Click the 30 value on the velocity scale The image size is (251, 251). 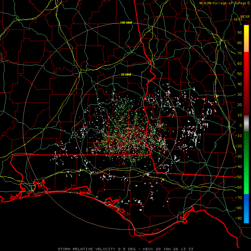(240, 95)
